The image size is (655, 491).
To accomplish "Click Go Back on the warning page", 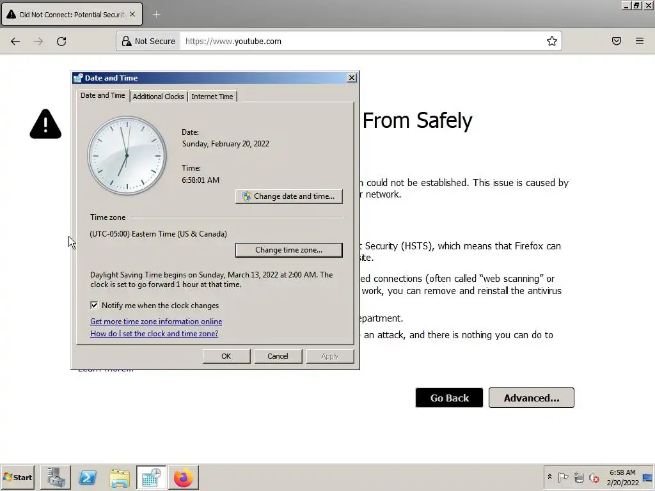I will [450, 398].
